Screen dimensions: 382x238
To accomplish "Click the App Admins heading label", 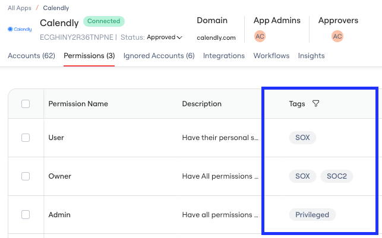I will (277, 20).
